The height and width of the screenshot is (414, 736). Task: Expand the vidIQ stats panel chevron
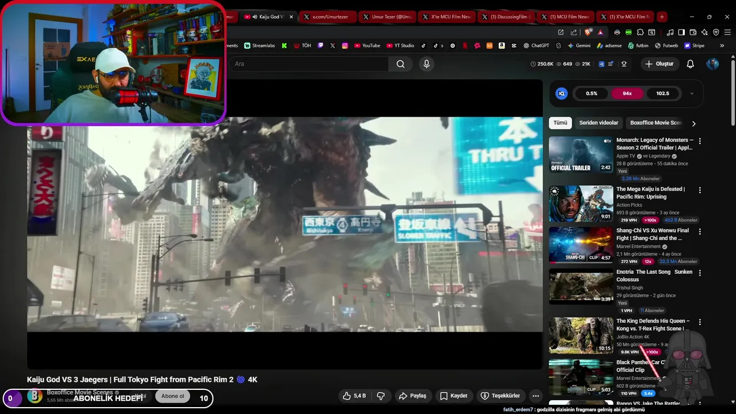[692, 93]
